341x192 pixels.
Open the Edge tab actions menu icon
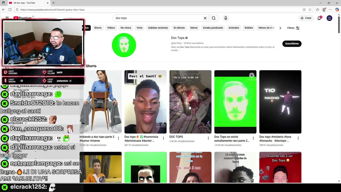[3, 3]
